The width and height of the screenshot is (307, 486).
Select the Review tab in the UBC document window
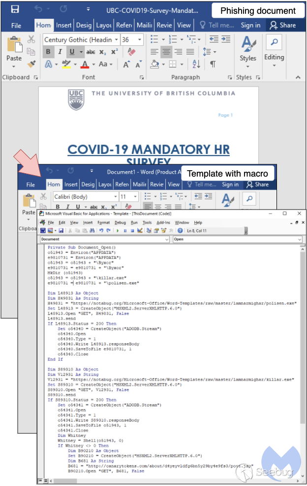[x=164, y=25]
